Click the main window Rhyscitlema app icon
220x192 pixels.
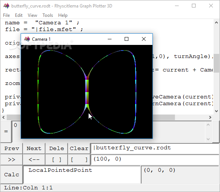tap(6, 6)
